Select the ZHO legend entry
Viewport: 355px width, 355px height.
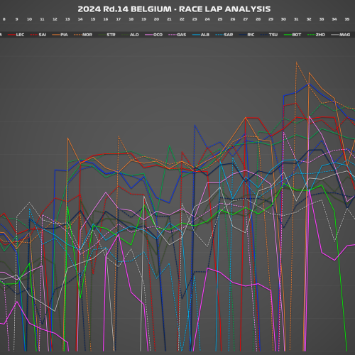(316, 35)
